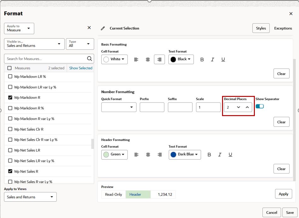Center align text in Header Formatting

coord(148,155)
